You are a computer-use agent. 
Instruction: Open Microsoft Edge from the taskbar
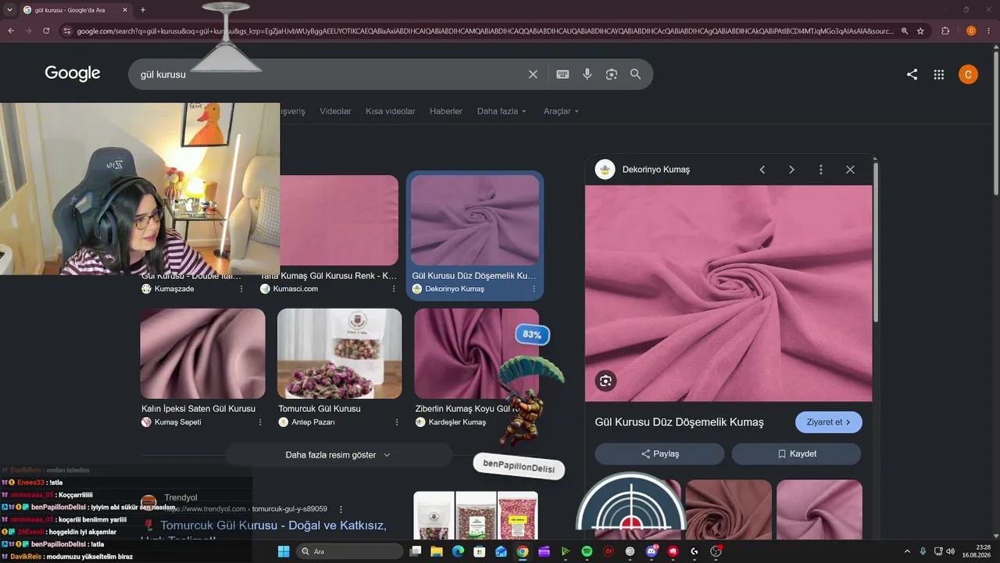click(x=458, y=551)
